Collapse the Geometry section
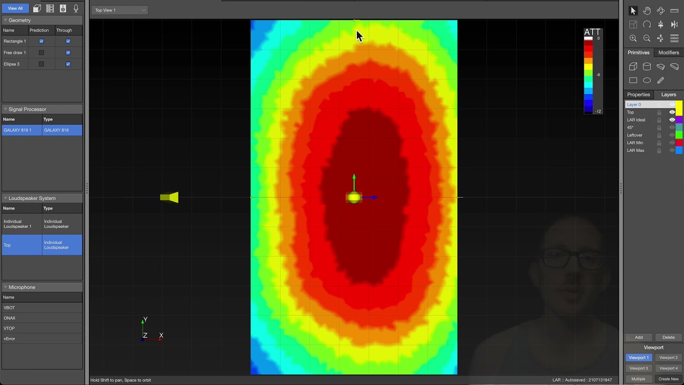 tap(5, 20)
